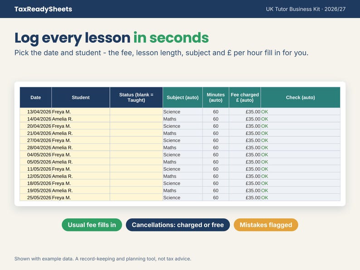Click the empty Status cell in the 13/04/2026 row
Viewport: 360px width, 270px height.
pos(136,112)
